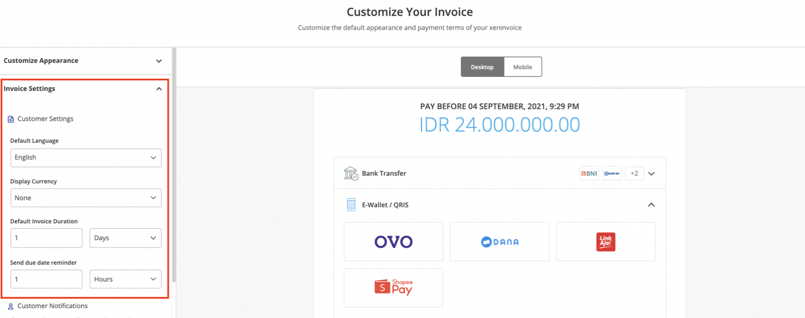This screenshot has width=805, height=318.
Task: Change invoice duration unit from Days
Action: click(x=125, y=238)
